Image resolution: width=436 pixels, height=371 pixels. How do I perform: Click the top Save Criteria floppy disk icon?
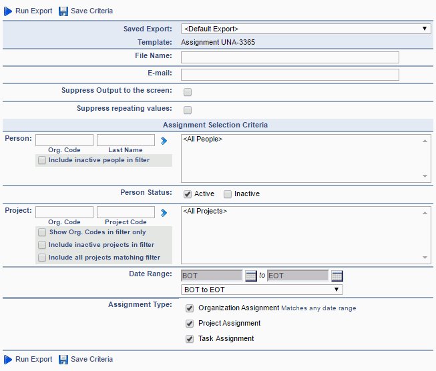coord(63,11)
